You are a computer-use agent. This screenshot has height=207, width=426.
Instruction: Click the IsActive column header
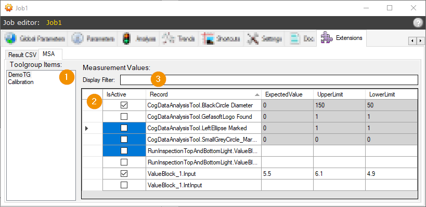coord(124,94)
